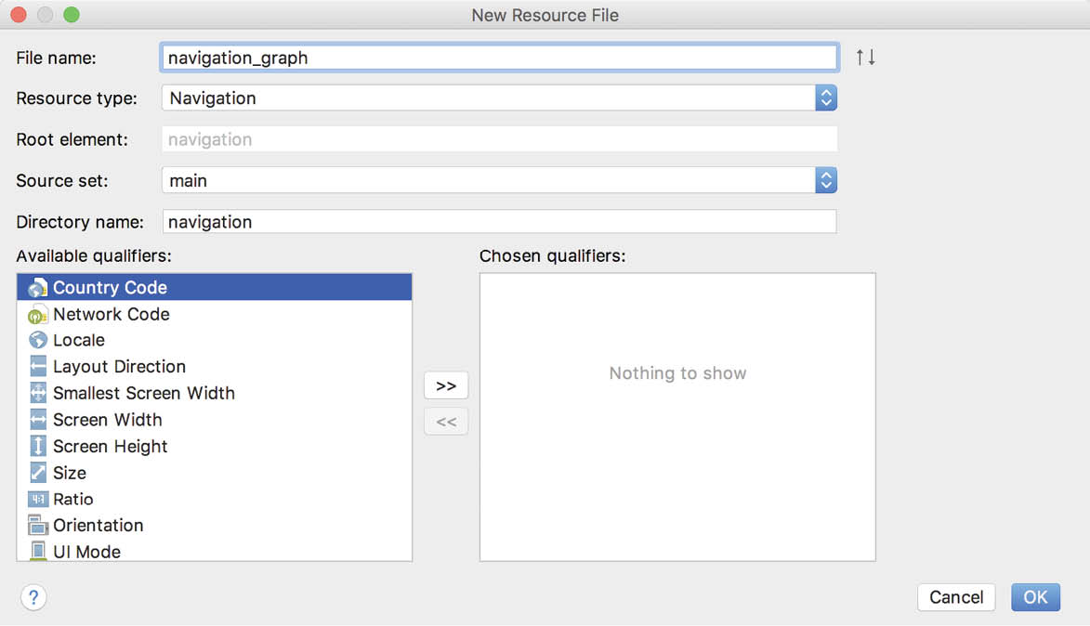Select the Screen Height qualifier
This screenshot has height=626, width=1090.
(x=214, y=446)
